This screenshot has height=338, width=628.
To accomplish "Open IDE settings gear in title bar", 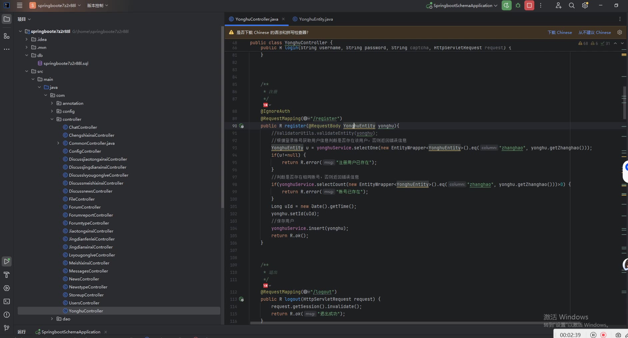I will click(585, 6).
